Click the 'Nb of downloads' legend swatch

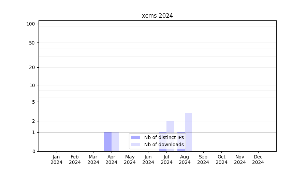tap(135, 144)
